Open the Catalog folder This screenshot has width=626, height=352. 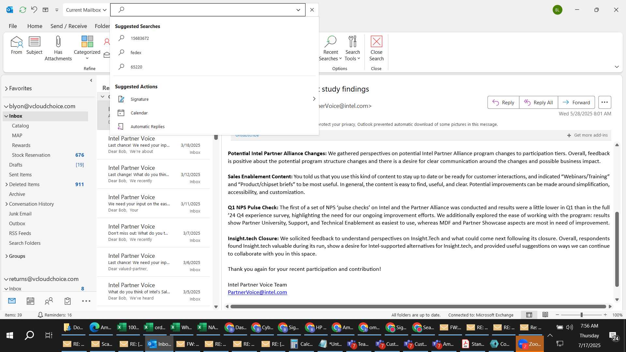(20, 126)
